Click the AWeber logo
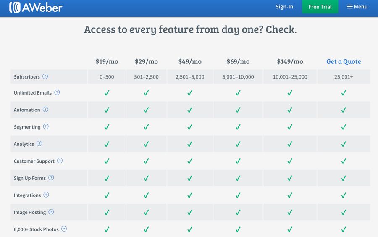The image size is (378, 237). pos(36,7)
